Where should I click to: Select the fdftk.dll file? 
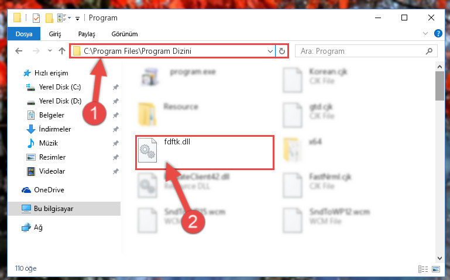click(x=205, y=153)
